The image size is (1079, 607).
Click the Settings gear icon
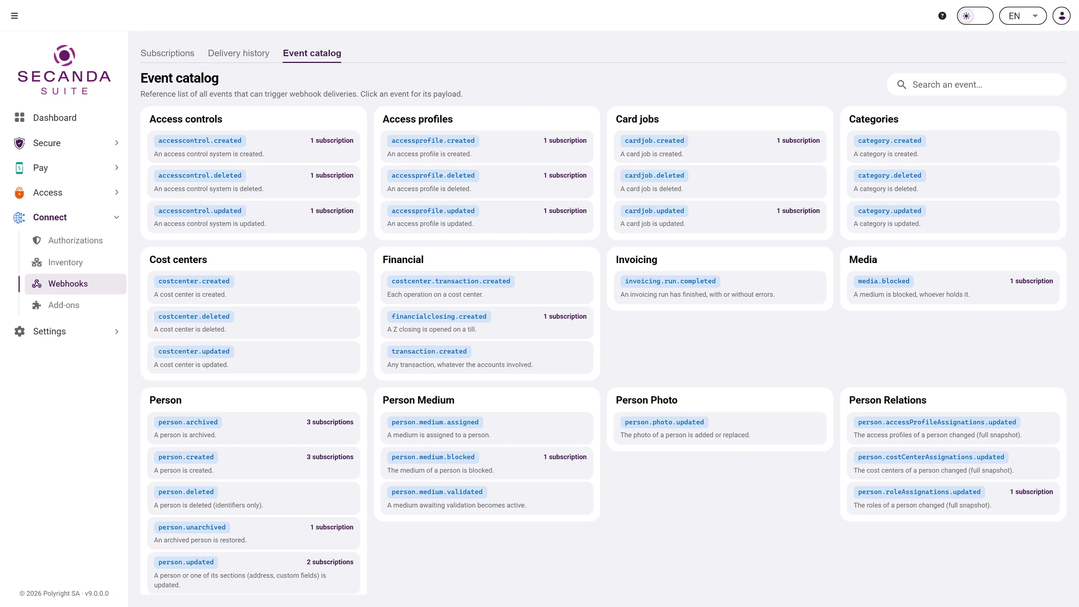pos(20,332)
